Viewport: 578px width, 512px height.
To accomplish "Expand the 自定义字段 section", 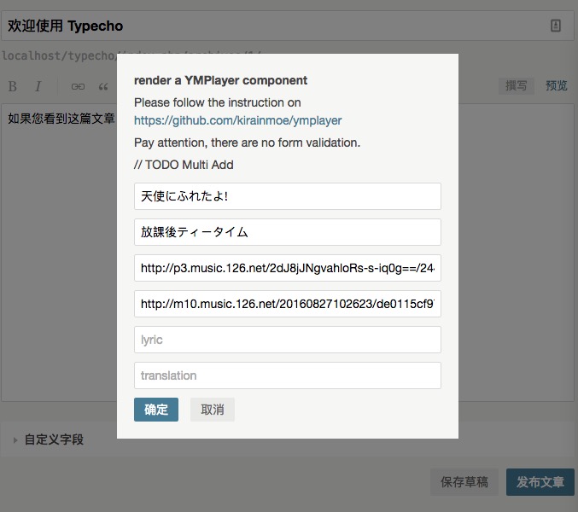I will pyautogui.click(x=54, y=439).
